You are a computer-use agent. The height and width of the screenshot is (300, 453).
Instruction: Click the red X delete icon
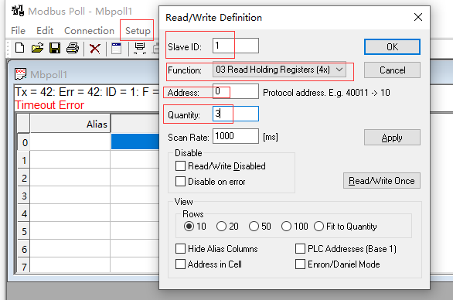(95, 48)
